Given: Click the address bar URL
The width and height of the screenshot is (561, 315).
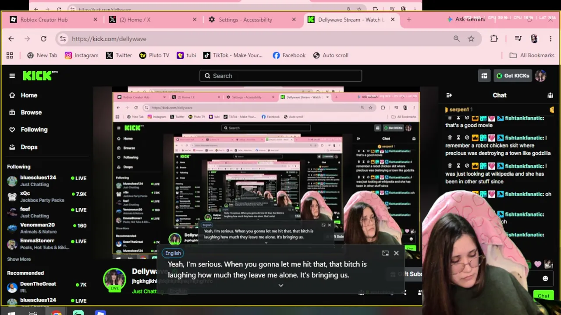Looking at the screenshot, I should (x=109, y=38).
